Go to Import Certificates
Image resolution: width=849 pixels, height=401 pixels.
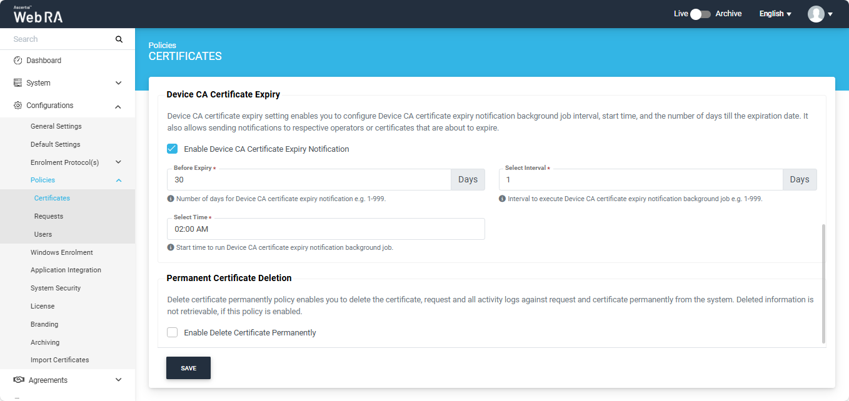[x=60, y=360]
